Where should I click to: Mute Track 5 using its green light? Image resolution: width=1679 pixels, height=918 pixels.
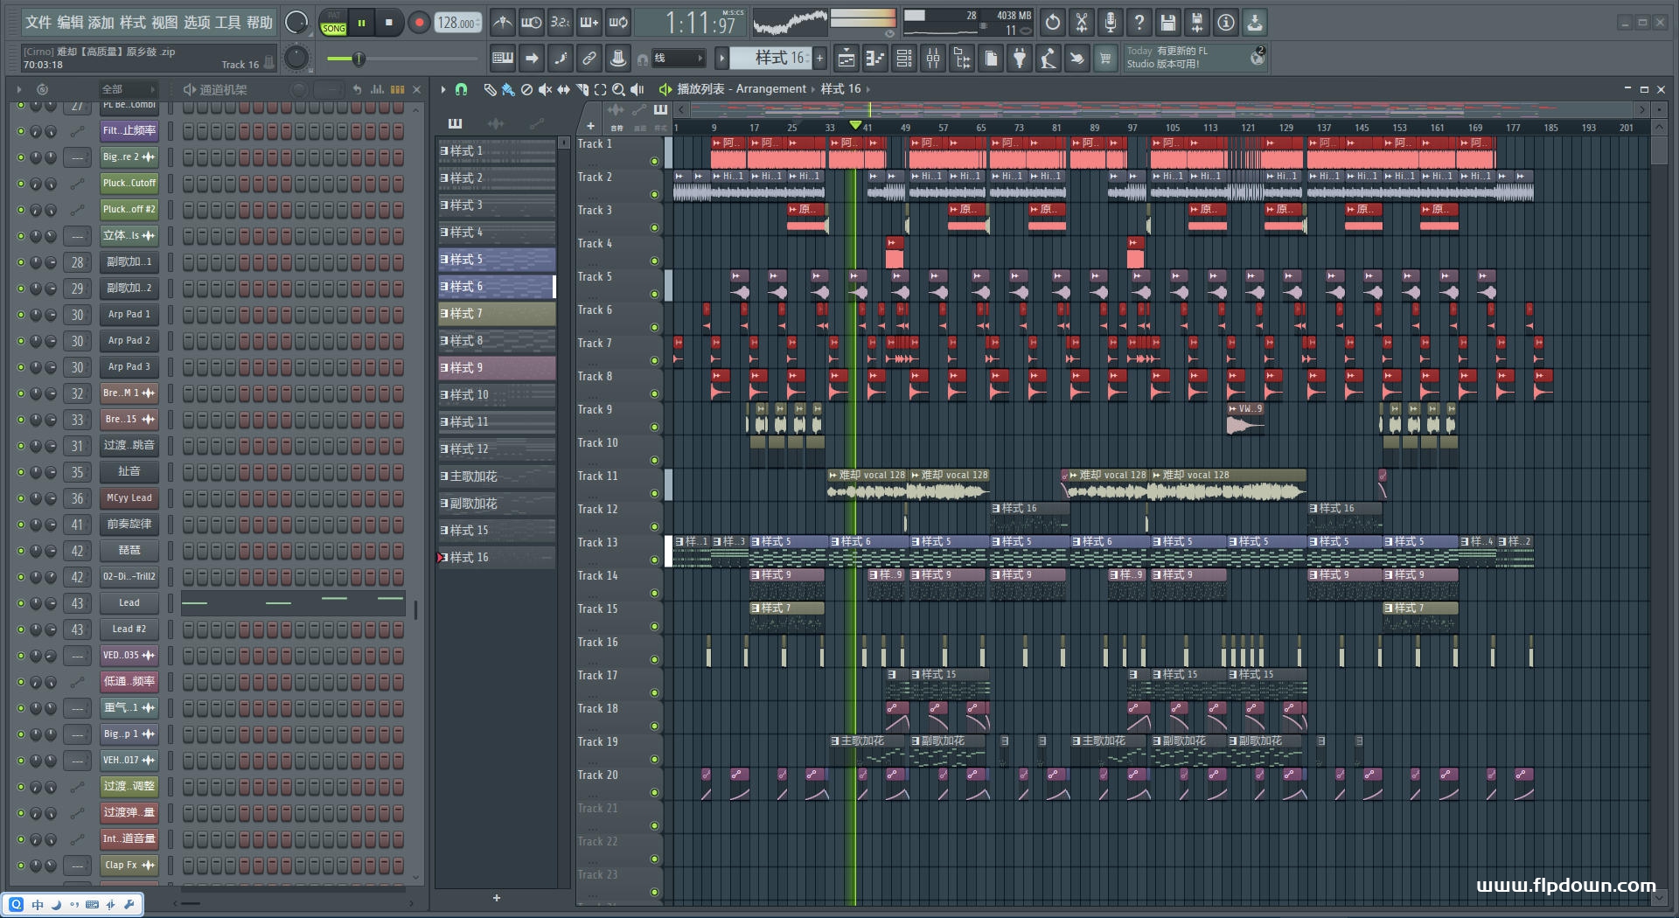click(x=654, y=295)
